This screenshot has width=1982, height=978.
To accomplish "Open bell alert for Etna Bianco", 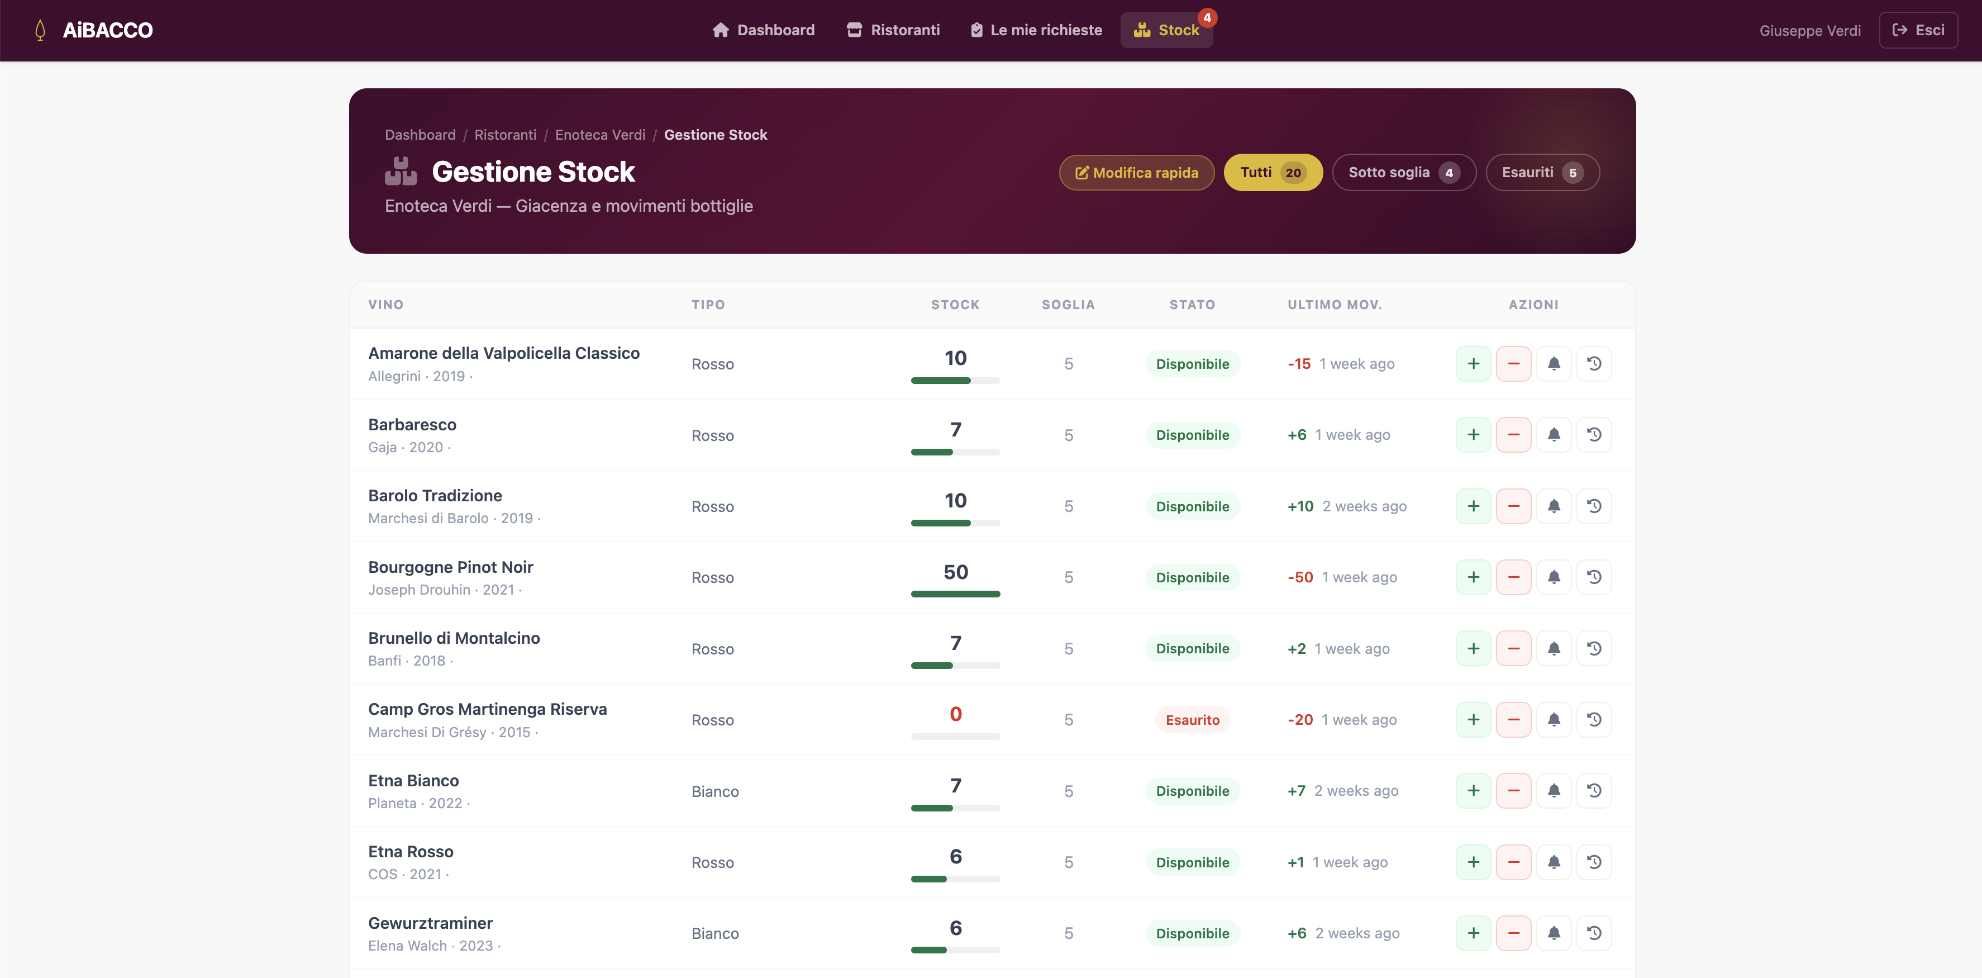I will pyautogui.click(x=1554, y=791).
